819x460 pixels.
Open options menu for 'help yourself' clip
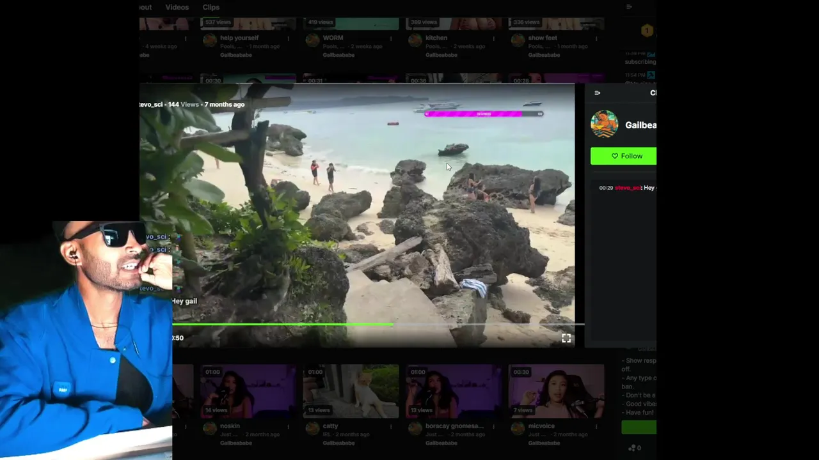tap(289, 38)
